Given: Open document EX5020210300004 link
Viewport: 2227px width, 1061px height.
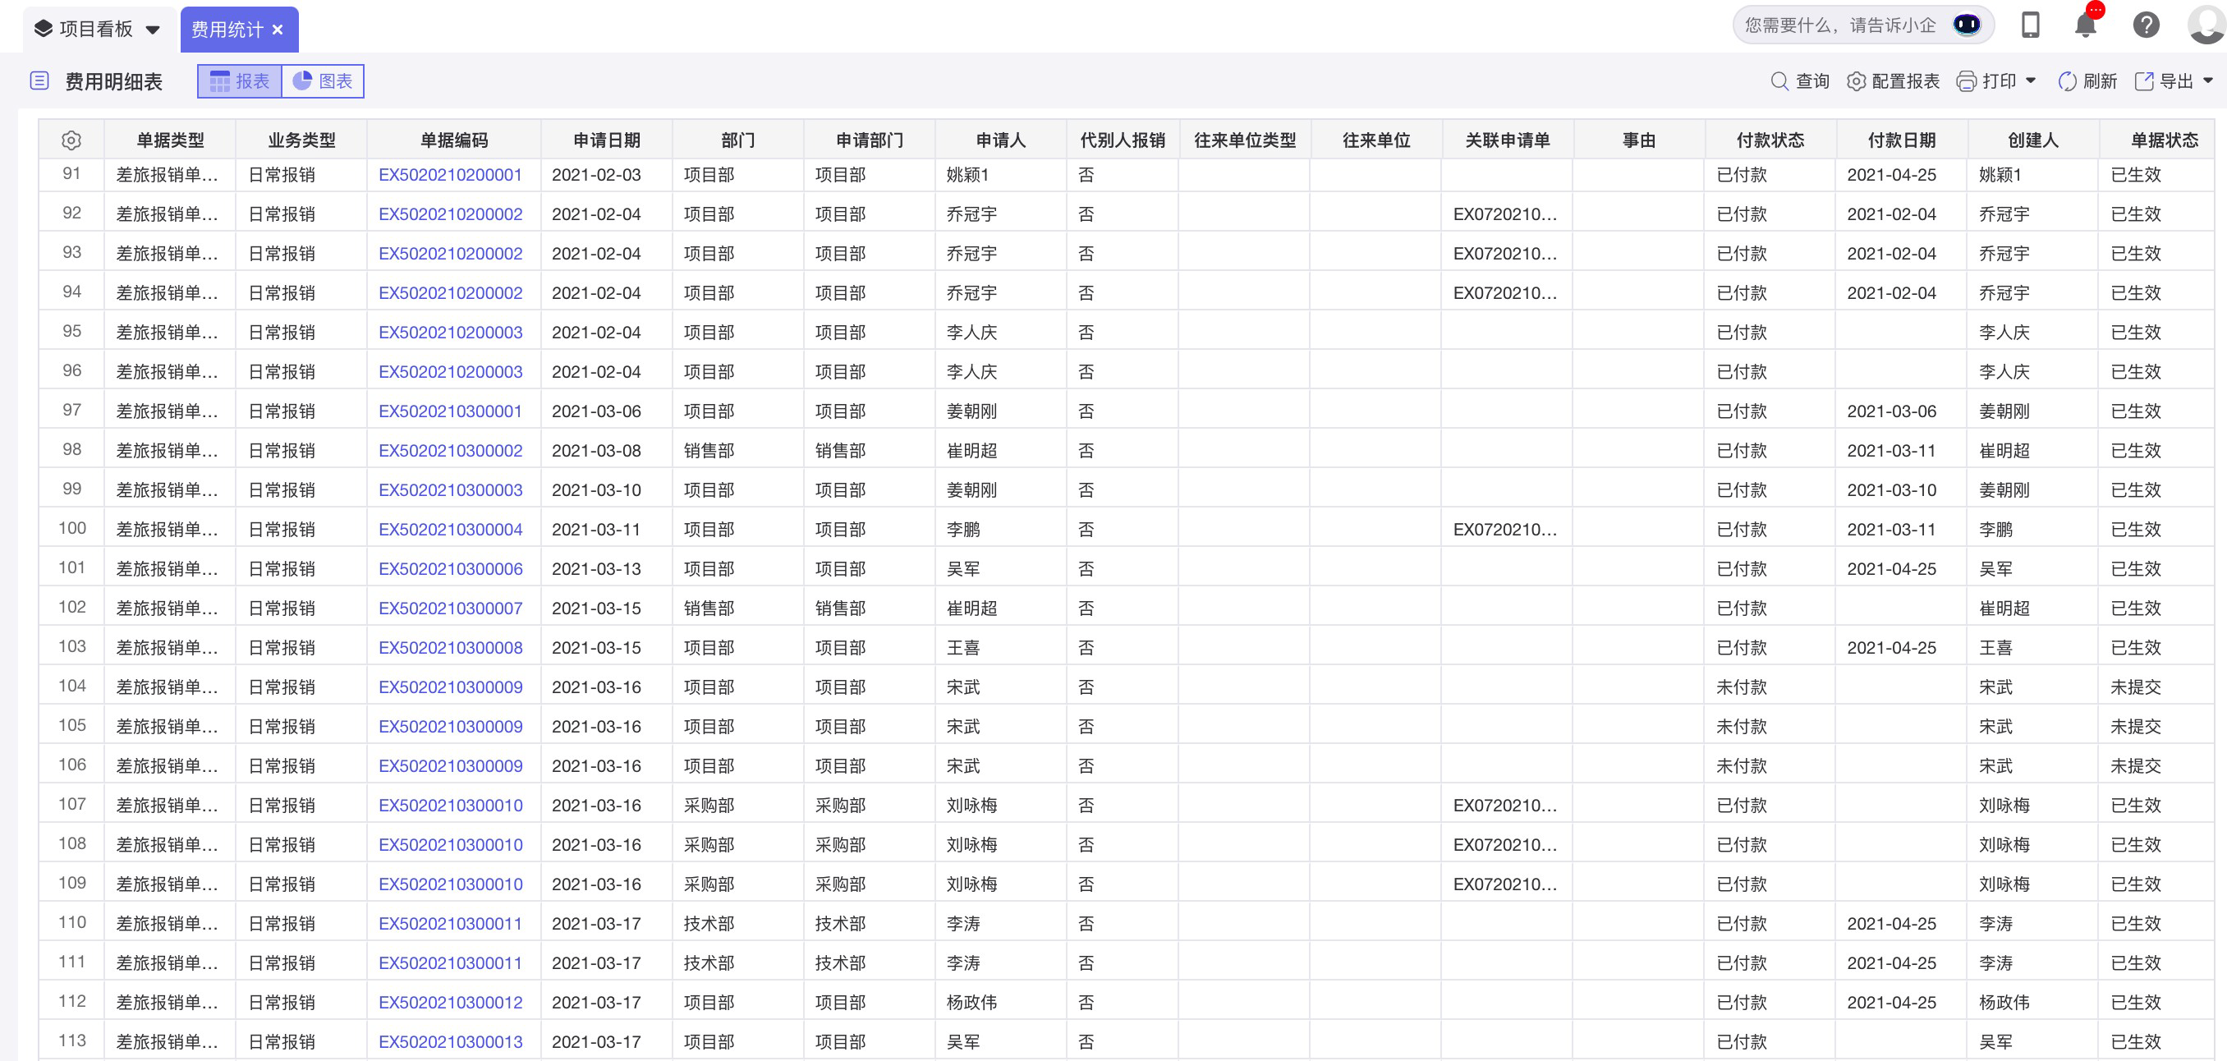Looking at the screenshot, I should coord(451,528).
